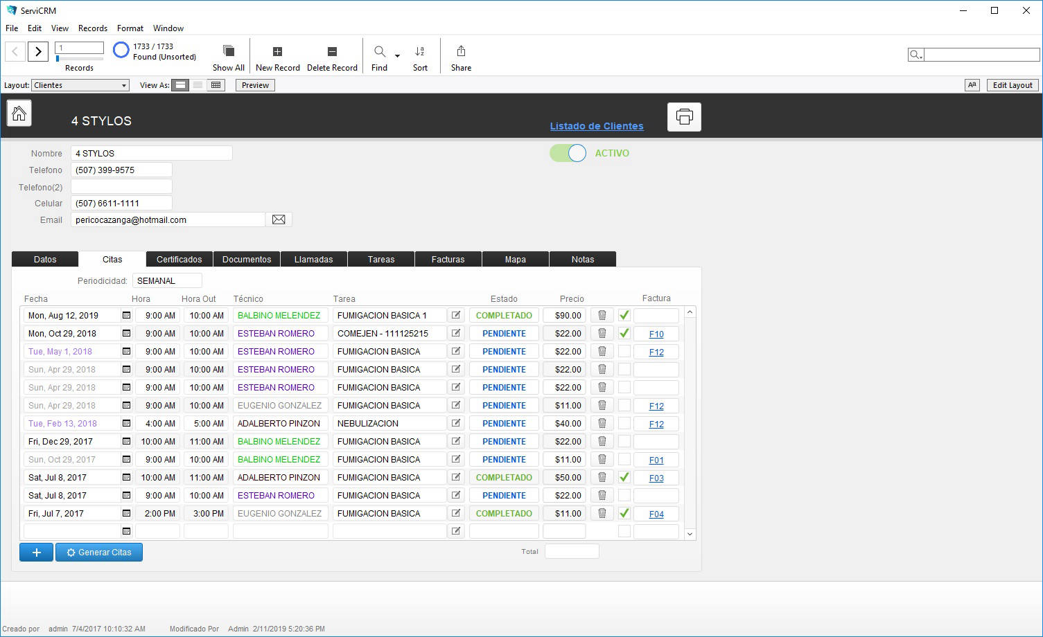1043x637 pixels.
Task: Click the Show All toolbar icon
Action: tap(228, 51)
